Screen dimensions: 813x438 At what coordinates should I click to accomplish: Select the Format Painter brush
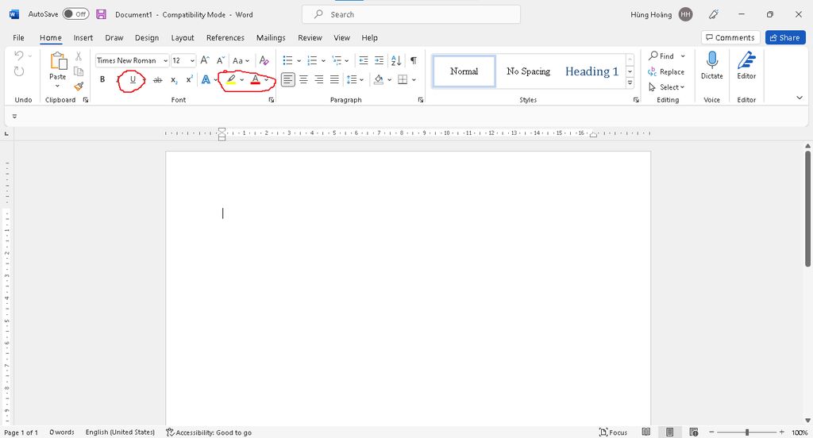pyautogui.click(x=79, y=86)
